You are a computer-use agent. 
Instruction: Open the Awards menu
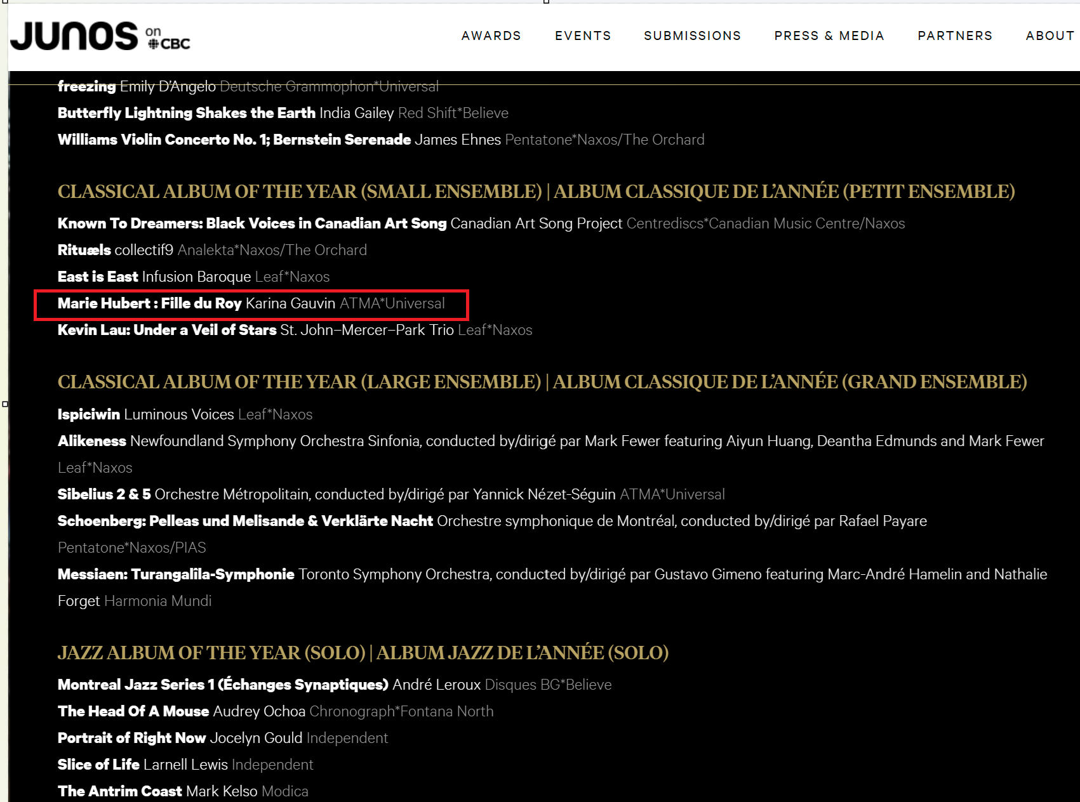pyautogui.click(x=491, y=36)
